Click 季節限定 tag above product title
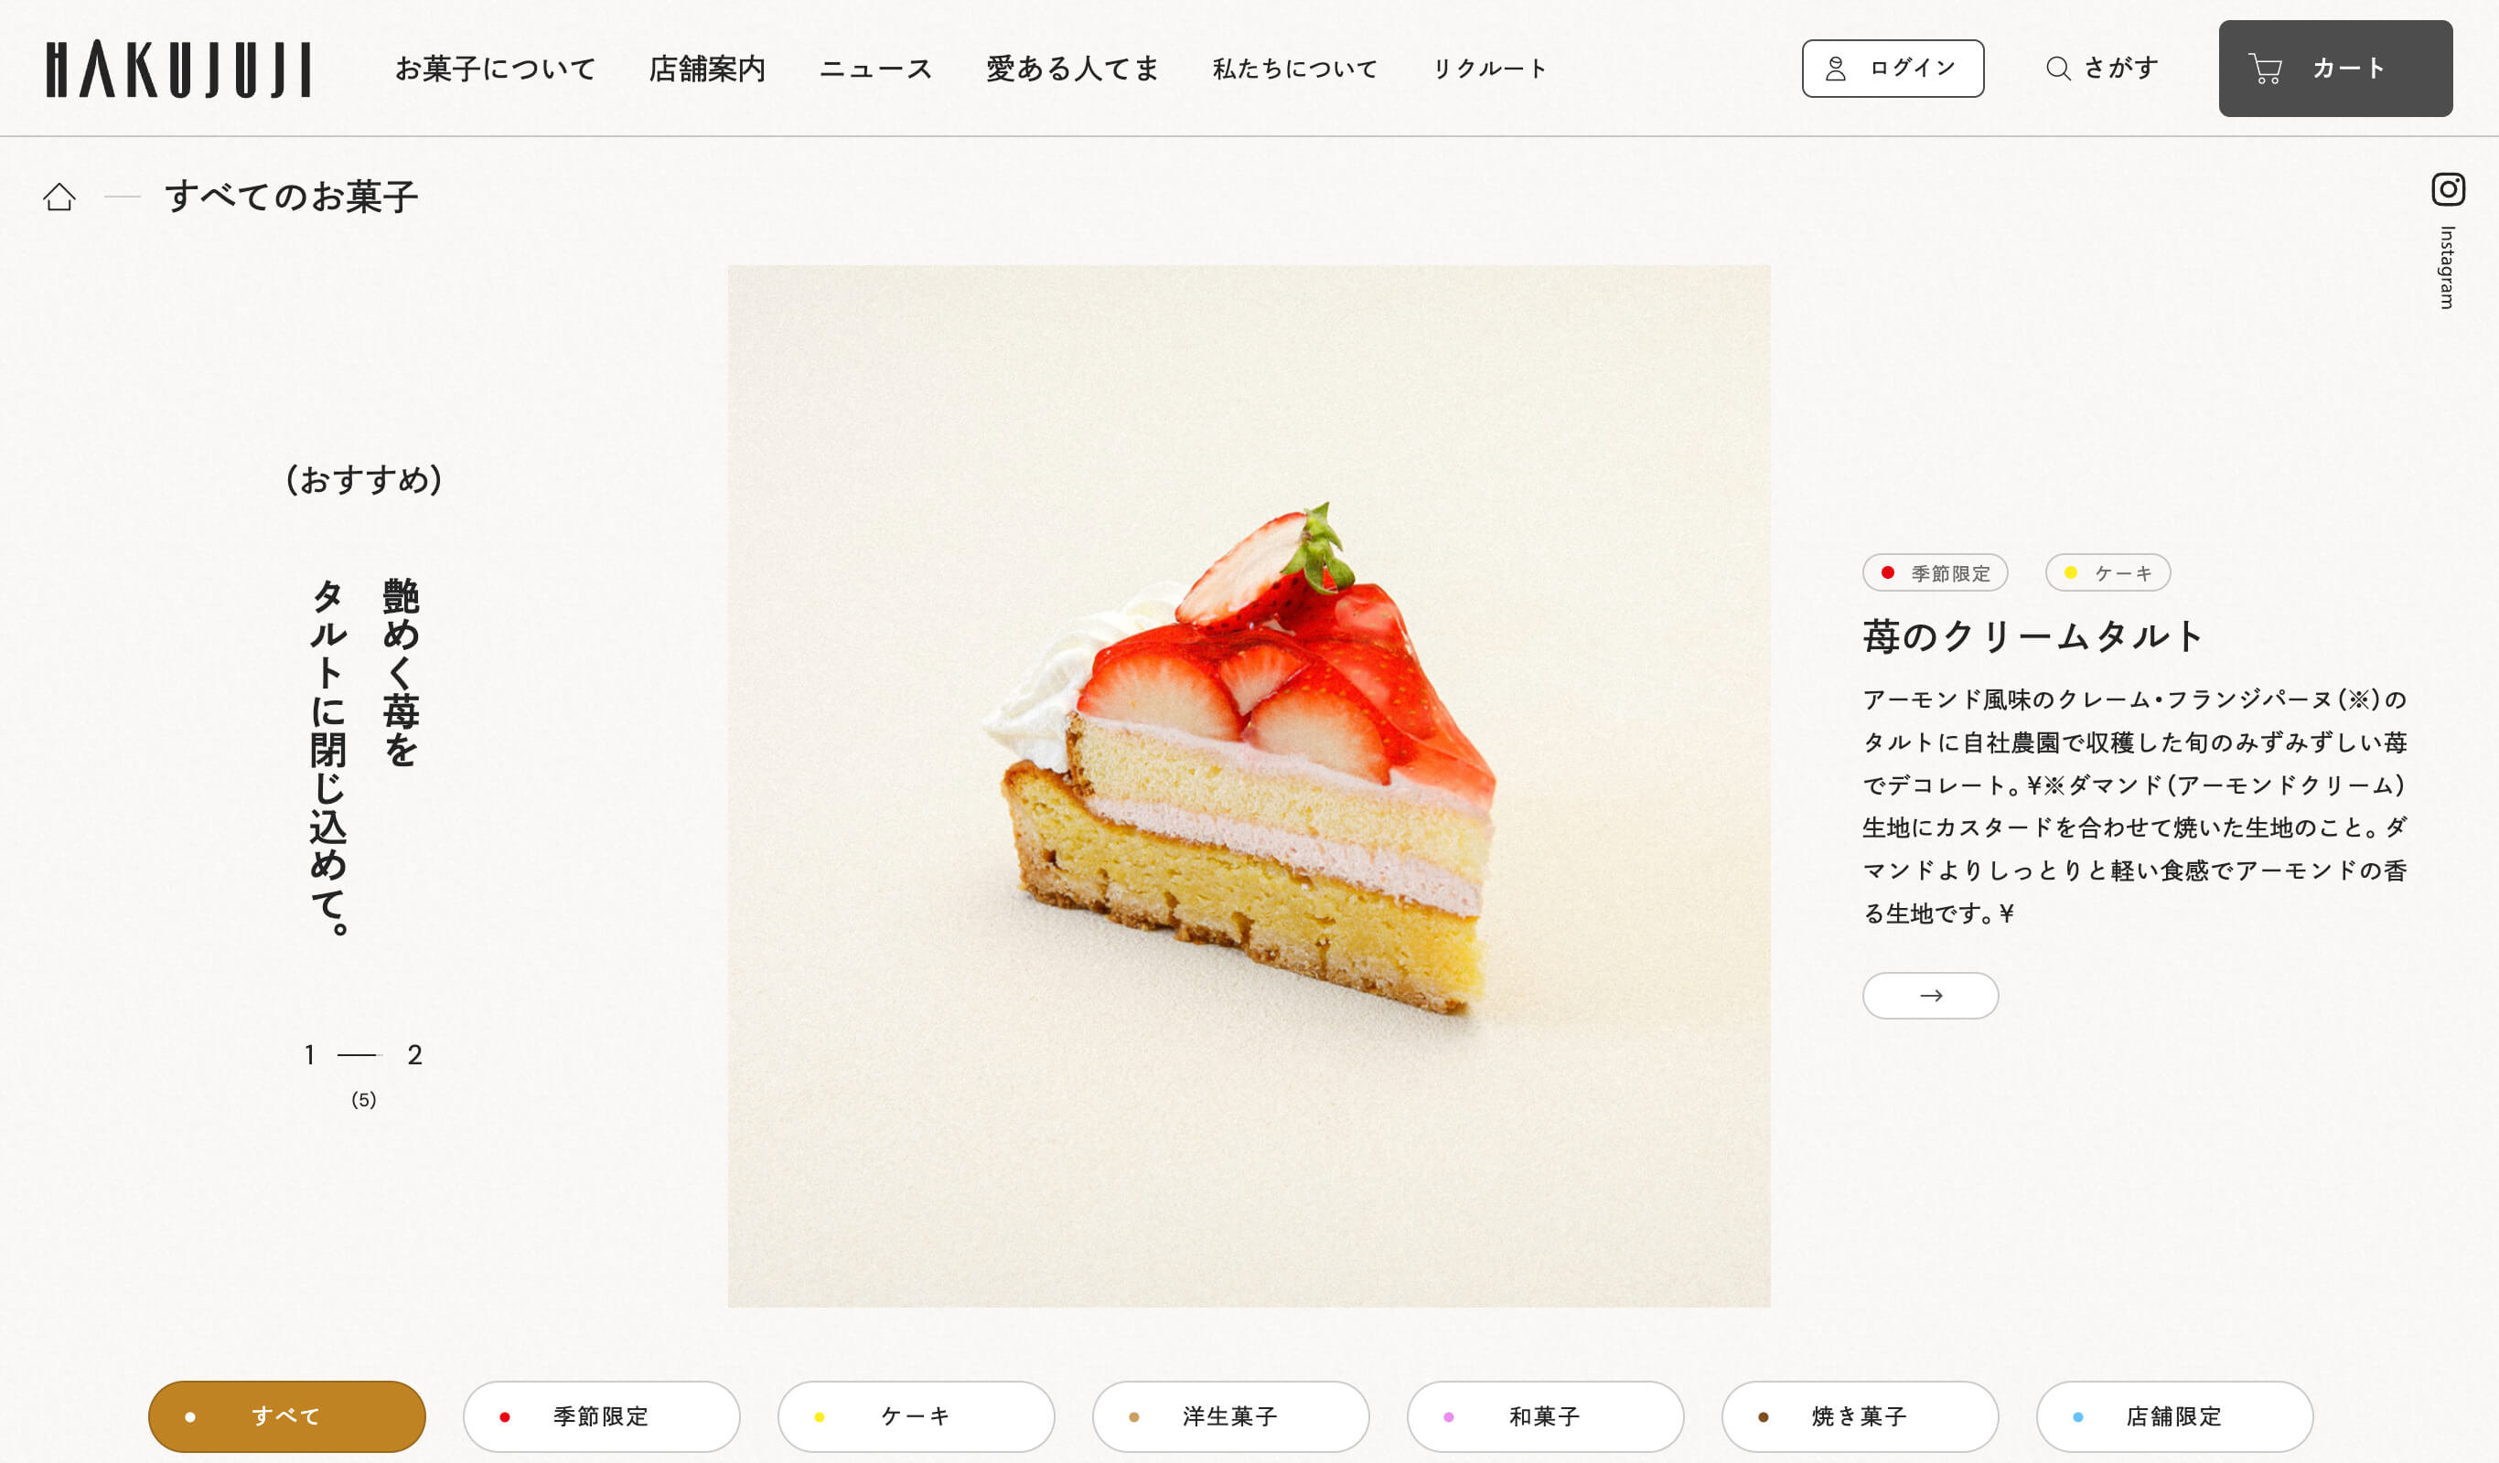2499x1463 pixels. [x=1935, y=573]
